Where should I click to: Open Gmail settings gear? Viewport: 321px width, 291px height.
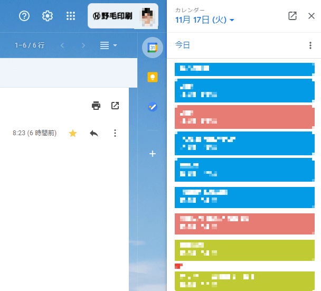pos(48,16)
